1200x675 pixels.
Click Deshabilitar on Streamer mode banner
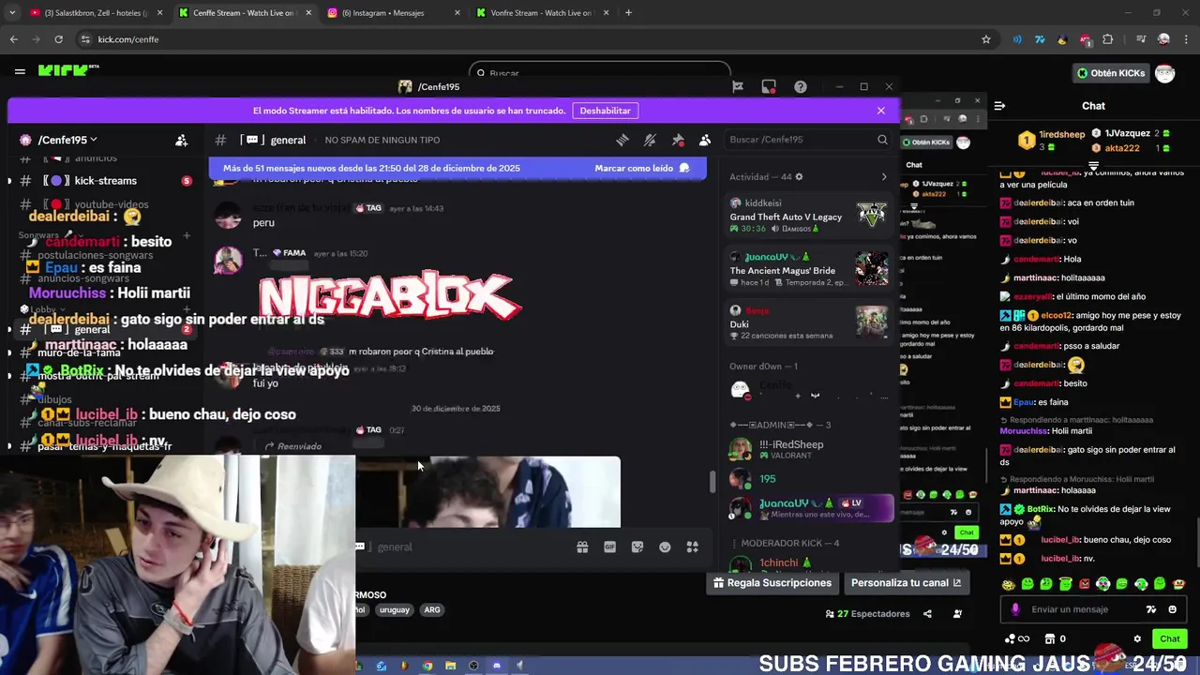coord(605,111)
